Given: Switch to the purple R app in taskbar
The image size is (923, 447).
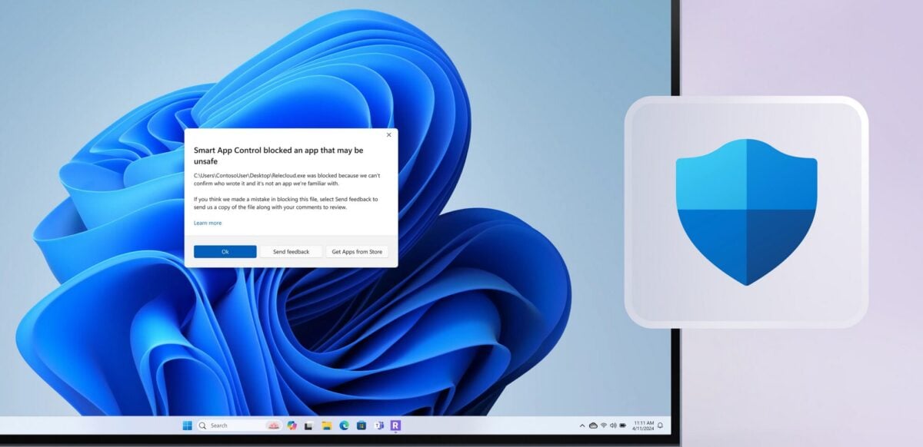Looking at the screenshot, I should pyautogui.click(x=395, y=425).
